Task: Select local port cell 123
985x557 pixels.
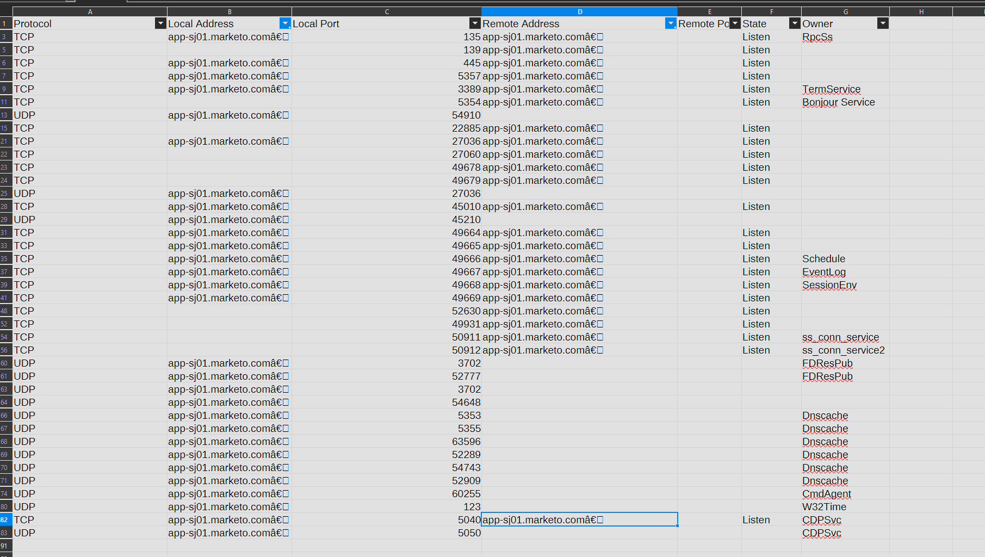Action: coord(387,507)
